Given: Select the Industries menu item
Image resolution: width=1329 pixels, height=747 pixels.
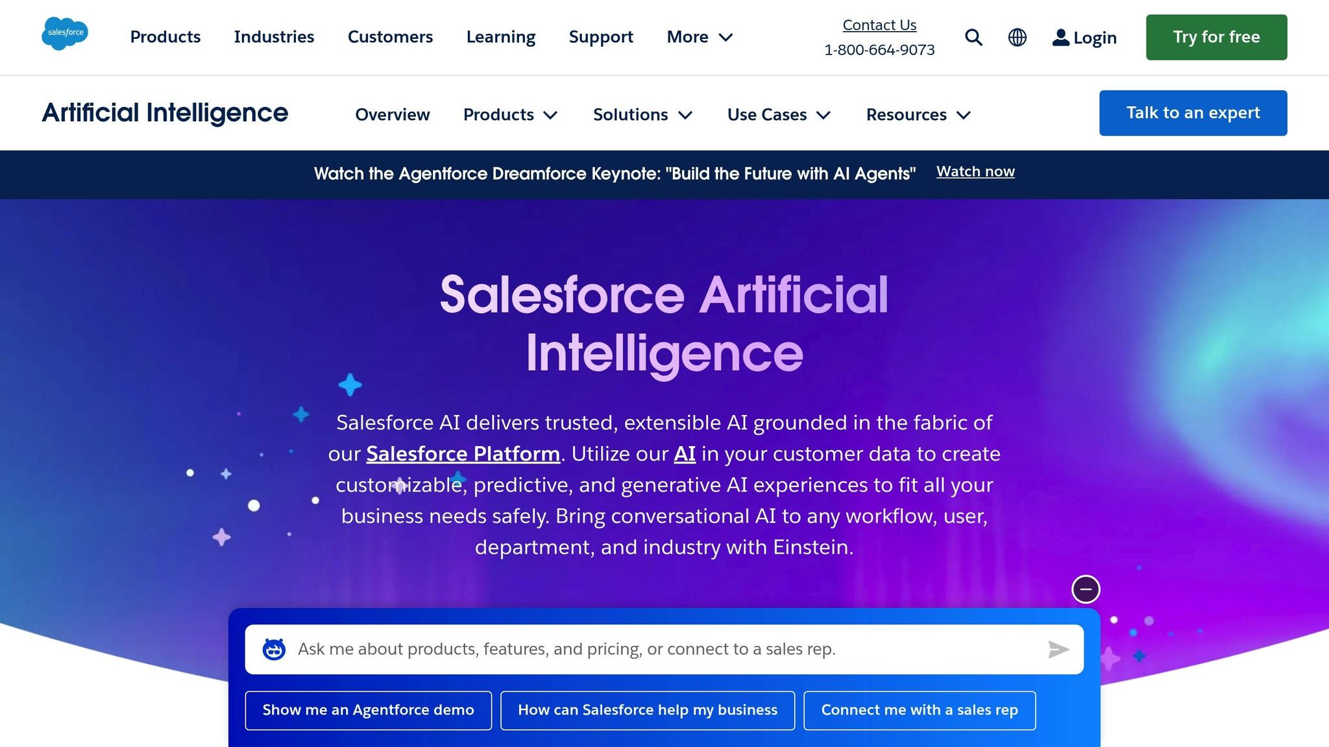Looking at the screenshot, I should point(274,37).
